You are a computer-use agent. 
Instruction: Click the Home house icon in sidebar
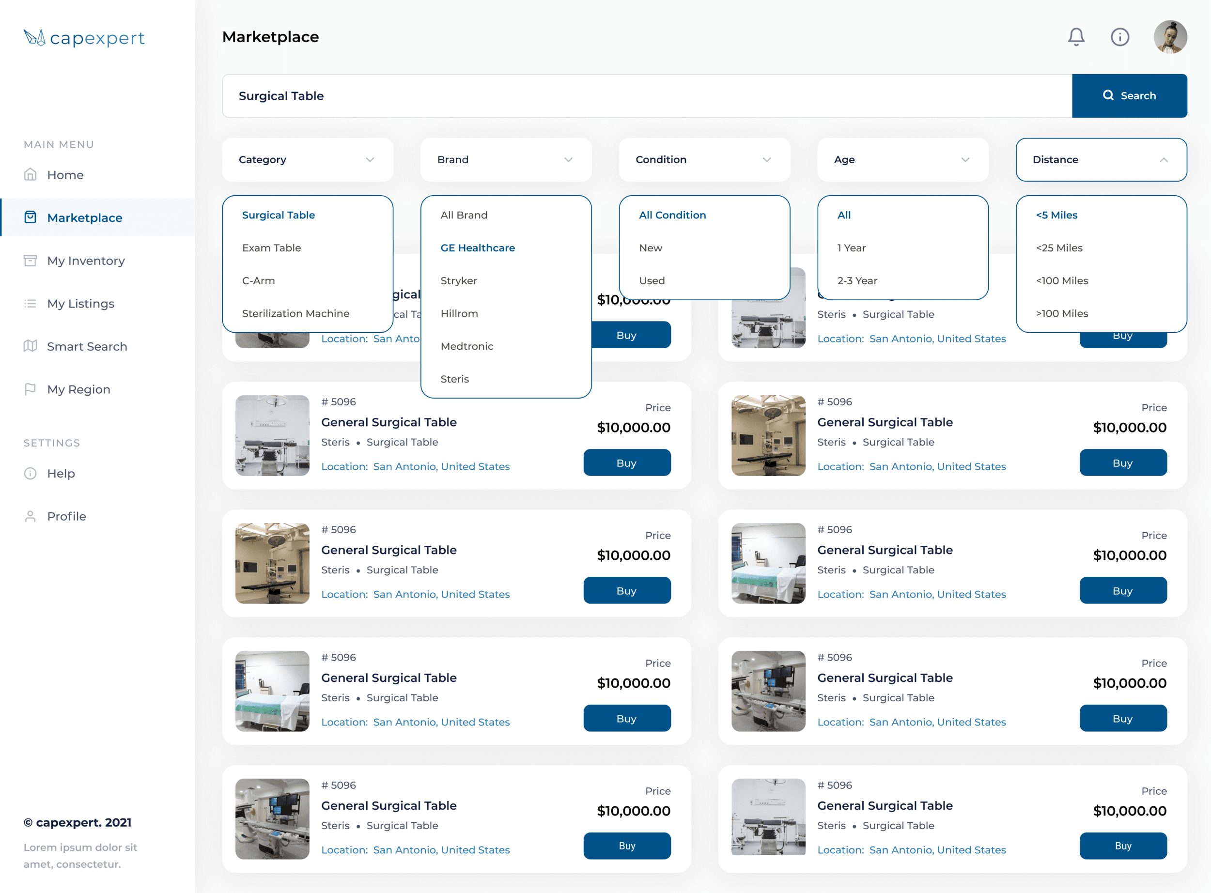30,175
